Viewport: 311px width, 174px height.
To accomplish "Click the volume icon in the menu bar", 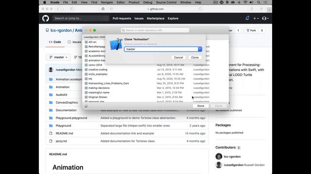I will coord(252,2).
